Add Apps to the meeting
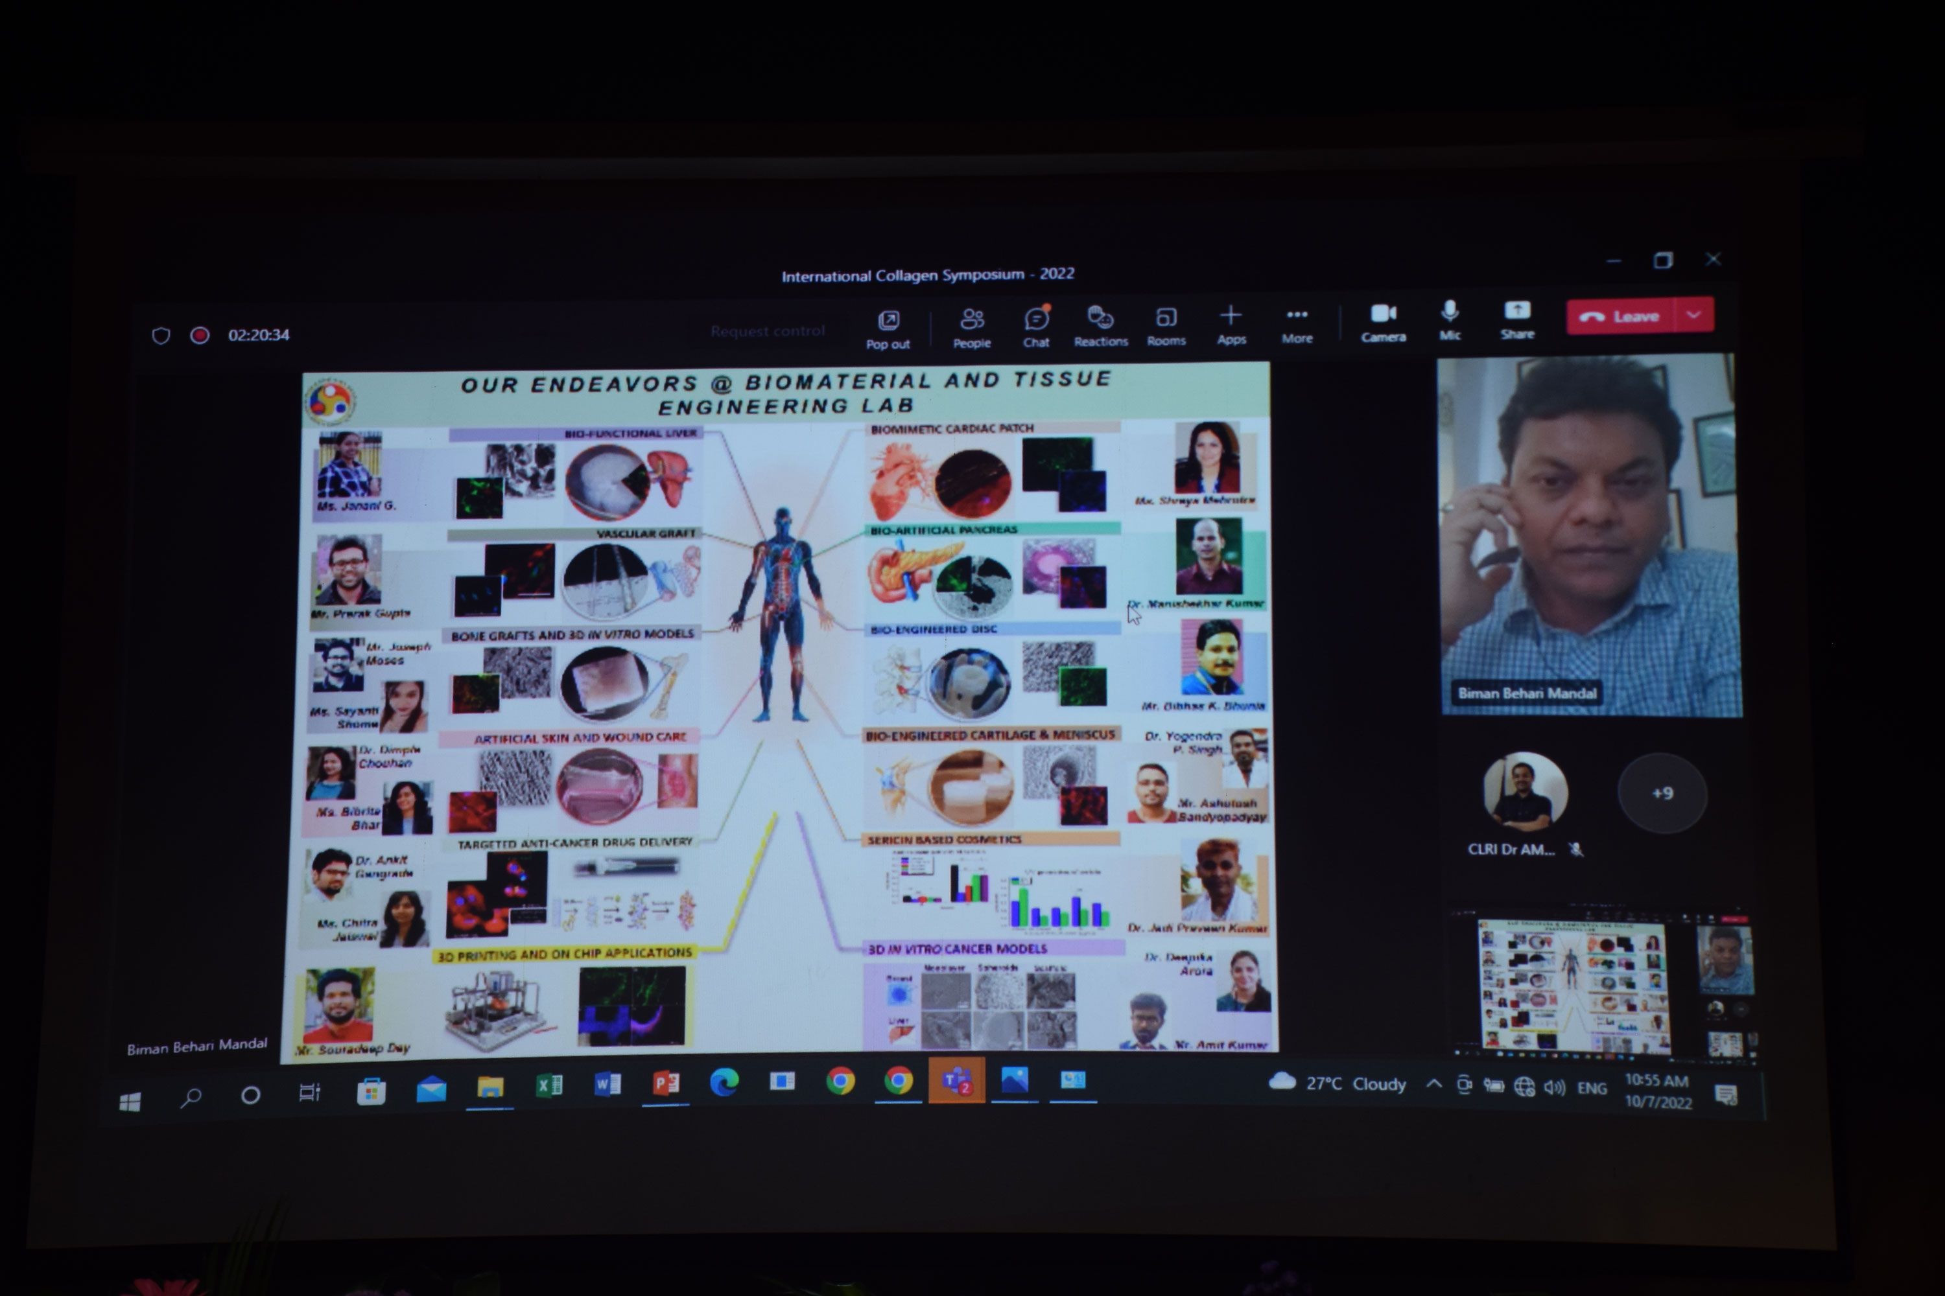Viewport: 1945px width, 1296px height. click(1231, 324)
